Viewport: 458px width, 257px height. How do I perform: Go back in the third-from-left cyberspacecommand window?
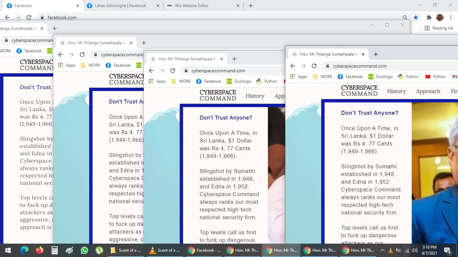(x=151, y=71)
